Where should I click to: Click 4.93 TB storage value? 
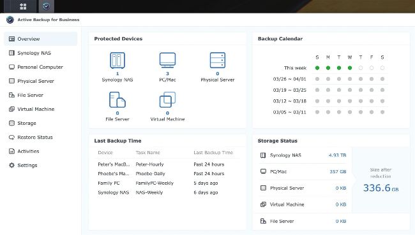pos(338,155)
